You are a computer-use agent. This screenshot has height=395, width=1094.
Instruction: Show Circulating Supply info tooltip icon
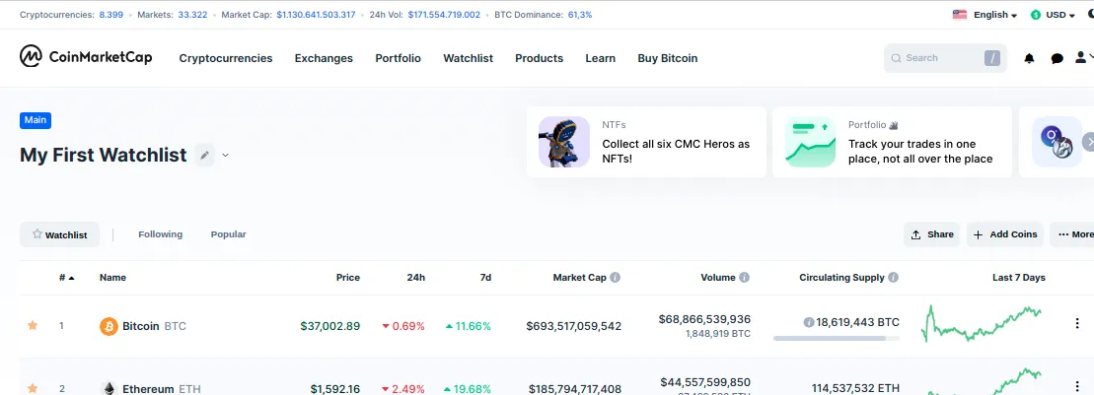[x=893, y=277]
